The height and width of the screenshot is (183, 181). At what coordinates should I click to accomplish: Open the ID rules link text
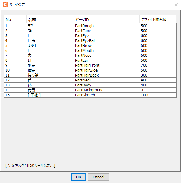[x=30, y=166]
